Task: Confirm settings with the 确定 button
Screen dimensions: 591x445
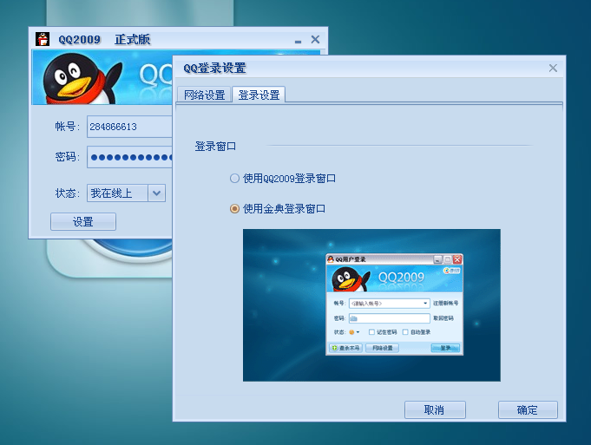Action: [528, 409]
